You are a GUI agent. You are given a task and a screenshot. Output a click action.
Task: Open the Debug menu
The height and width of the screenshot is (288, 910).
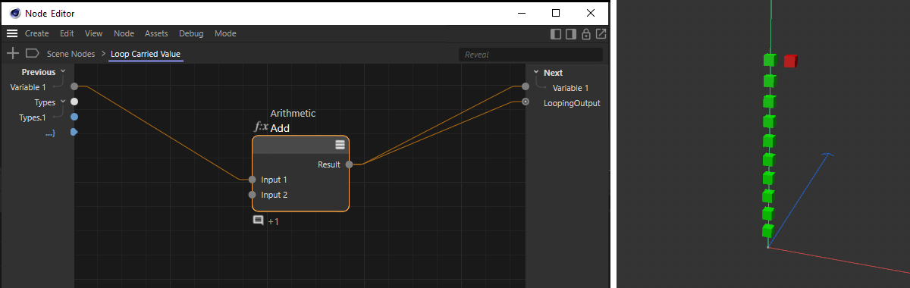(191, 33)
